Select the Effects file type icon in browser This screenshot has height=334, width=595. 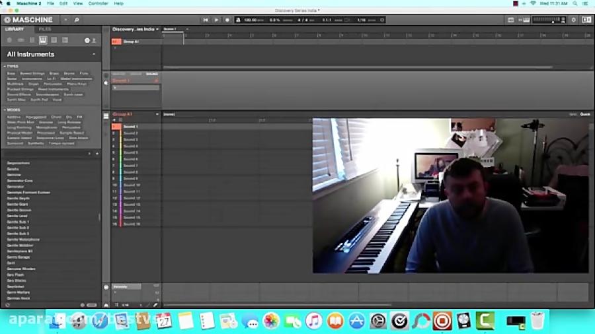click(x=54, y=40)
